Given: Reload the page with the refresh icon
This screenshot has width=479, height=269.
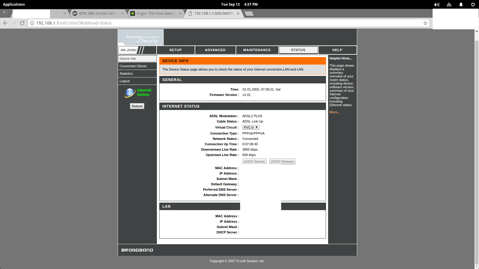Looking at the screenshot, I should (22, 23).
